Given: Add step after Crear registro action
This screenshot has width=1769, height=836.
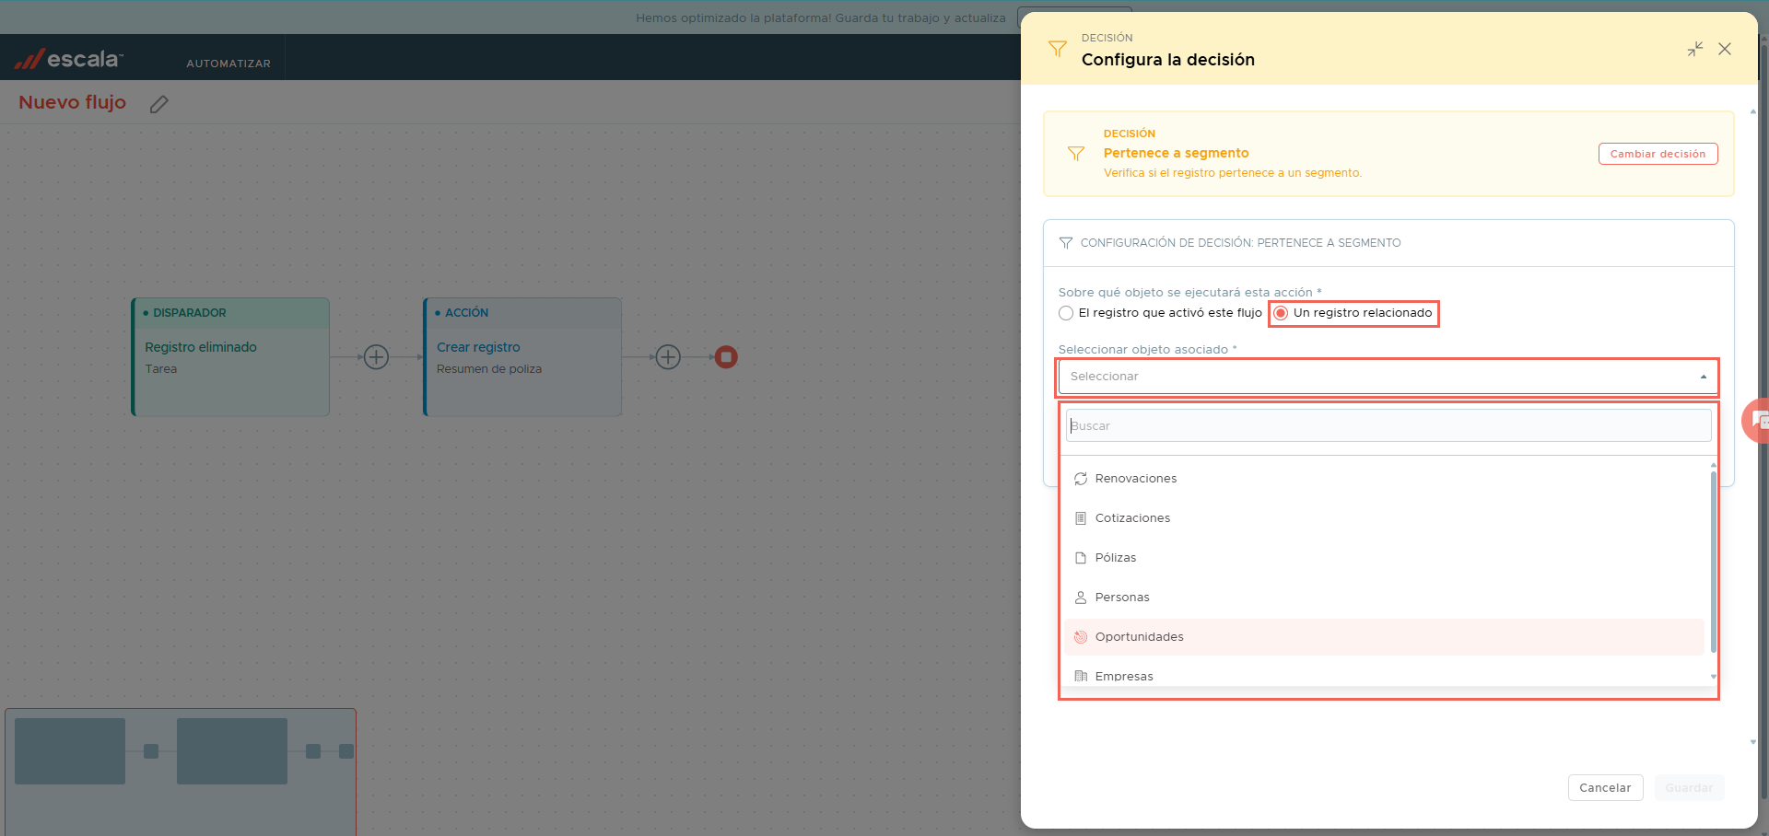Looking at the screenshot, I should click(668, 357).
